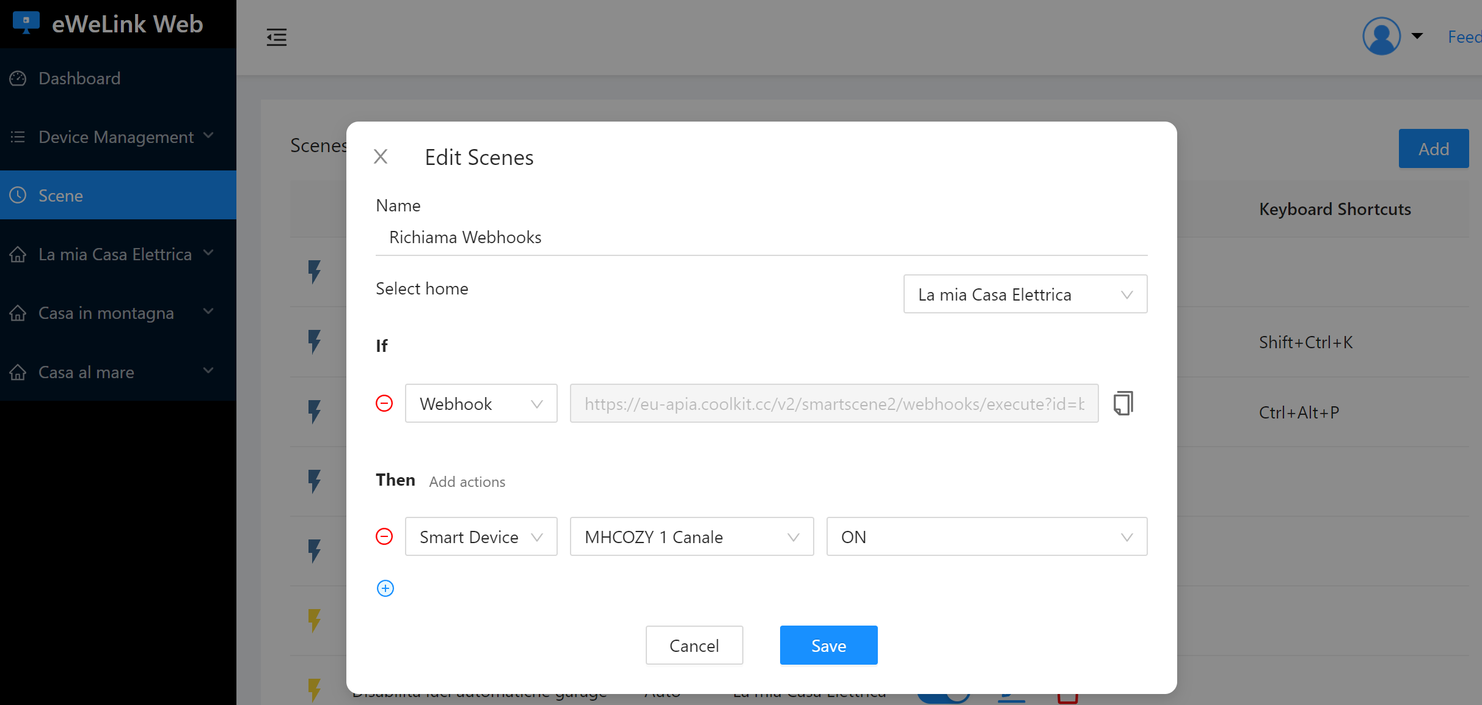Select the Scene menu item
Screen dimensions: 1482x705
[118, 195]
